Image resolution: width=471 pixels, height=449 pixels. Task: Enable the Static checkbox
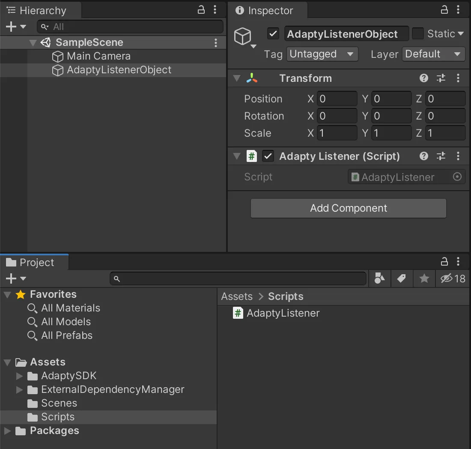click(x=418, y=33)
